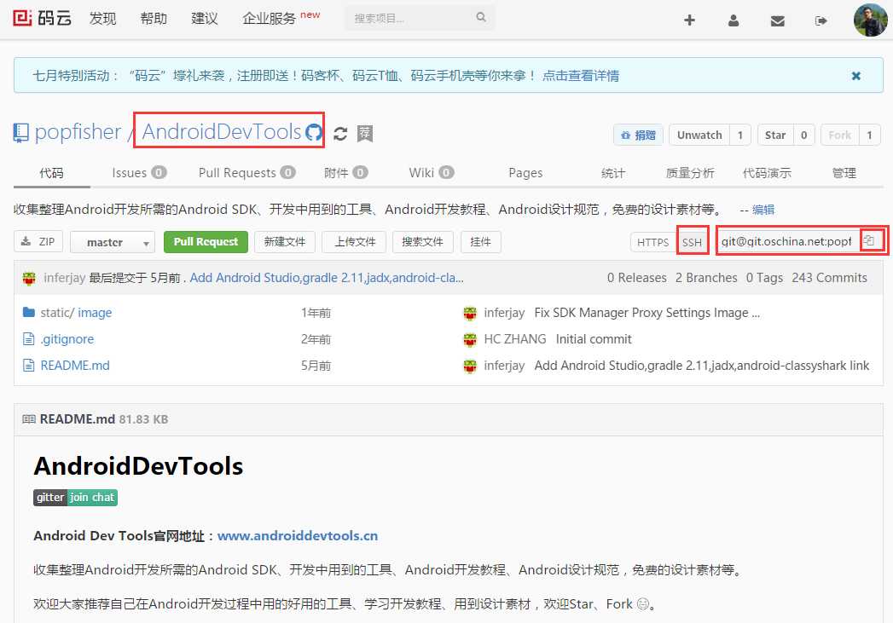Open the static/image folder
Viewport: 893px width, 623px height.
point(76,313)
